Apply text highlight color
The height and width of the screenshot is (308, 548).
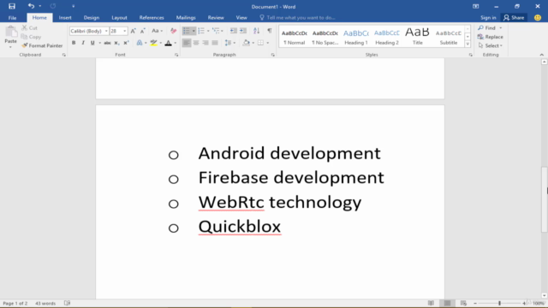coord(154,43)
